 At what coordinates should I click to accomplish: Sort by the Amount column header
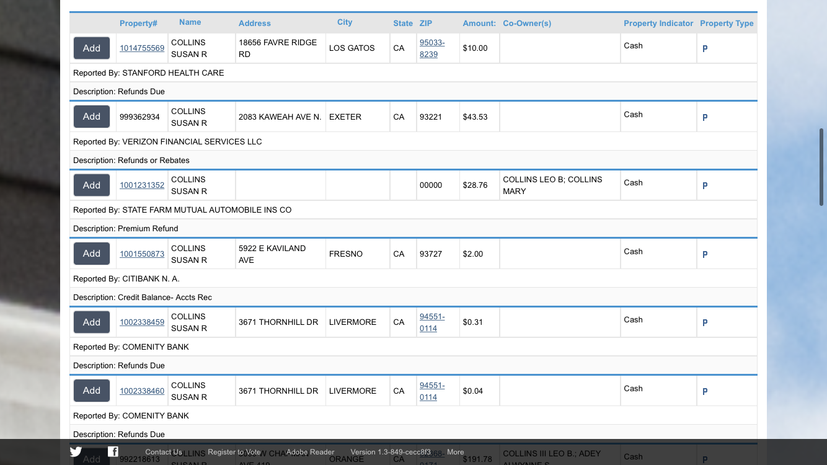click(479, 24)
